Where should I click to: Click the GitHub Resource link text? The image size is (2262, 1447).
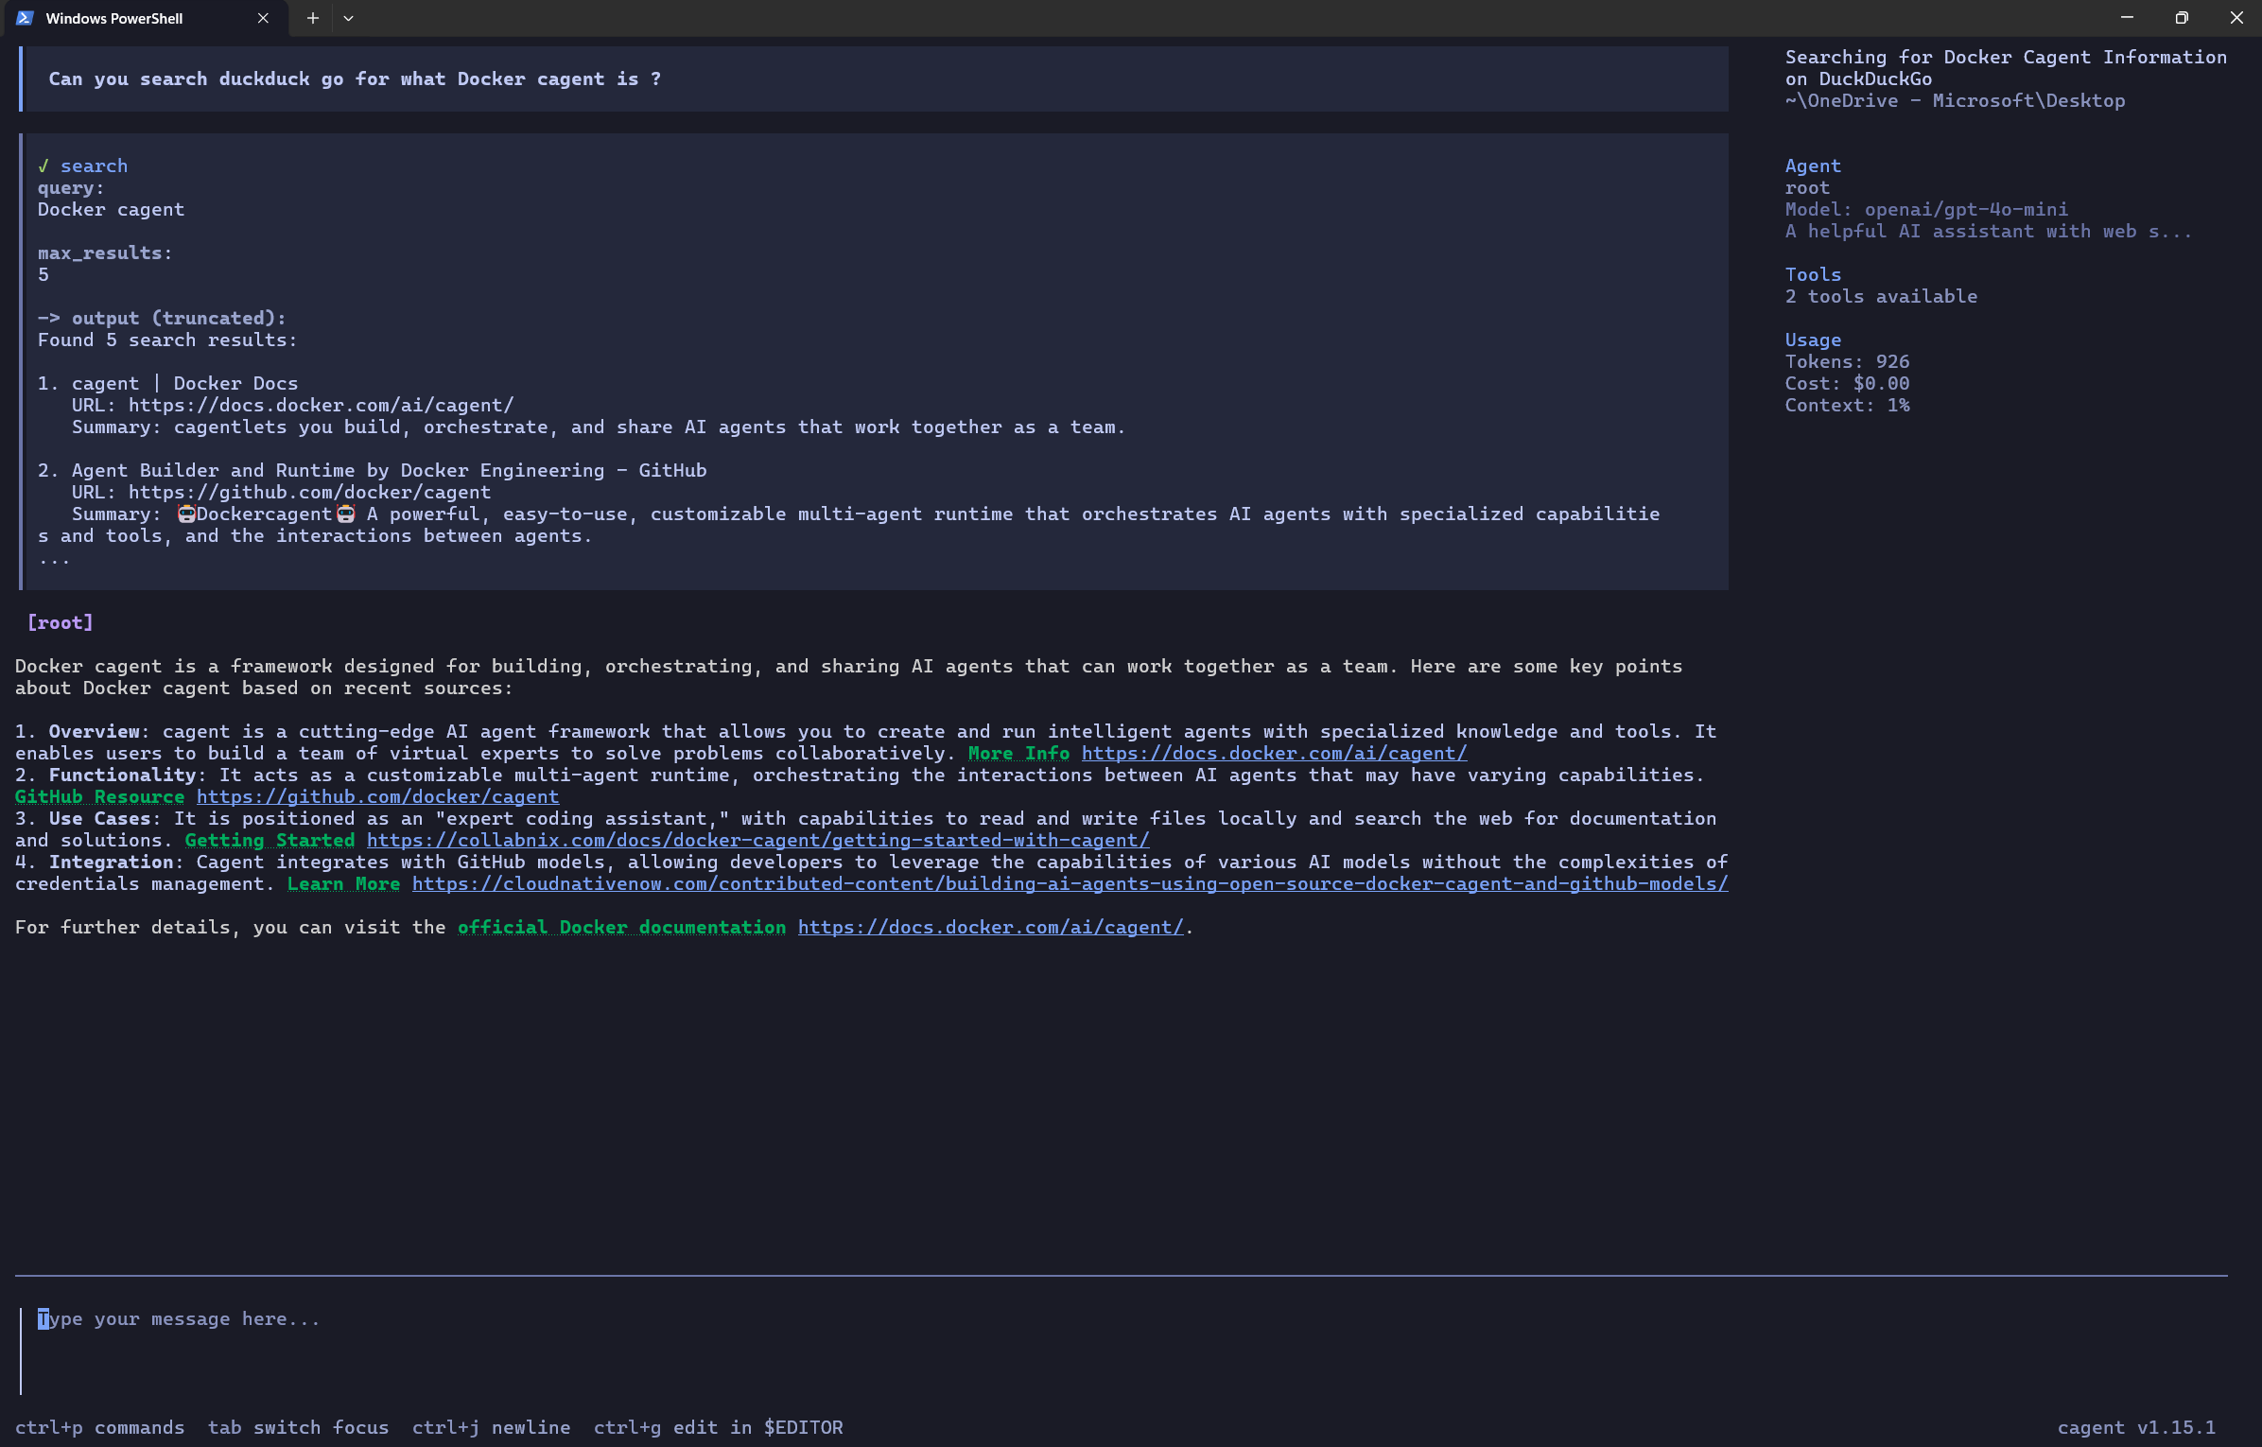(99, 797)
